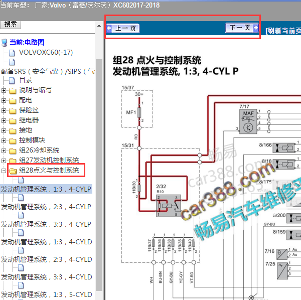This screenshot has height=300, width=301.
Task: Select 发动机管理系统, 1:3, 4-CYLD item
Action: click(47, 242)
